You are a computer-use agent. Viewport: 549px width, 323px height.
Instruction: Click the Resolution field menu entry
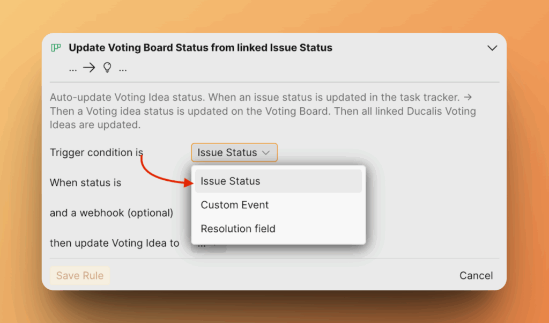(x=238, y=229)
